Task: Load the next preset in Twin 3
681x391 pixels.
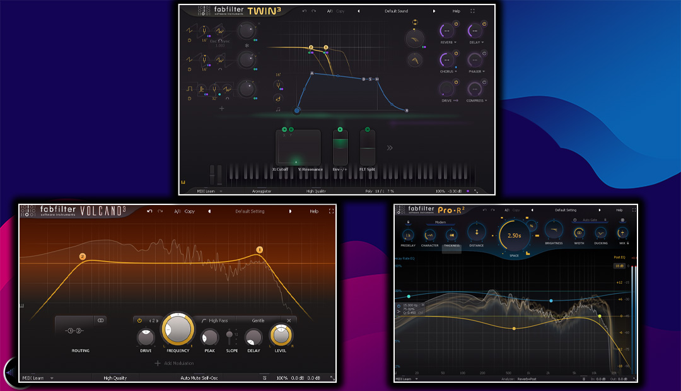Action: tap(434, 11)
